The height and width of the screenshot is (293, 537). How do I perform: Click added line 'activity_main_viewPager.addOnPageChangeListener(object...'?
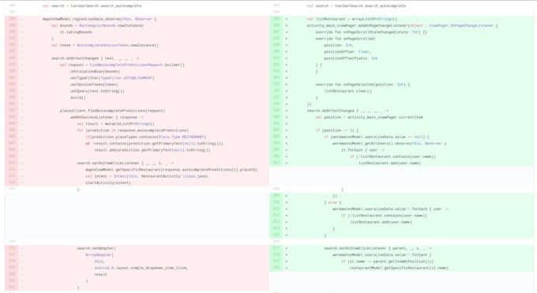point(403,26)
